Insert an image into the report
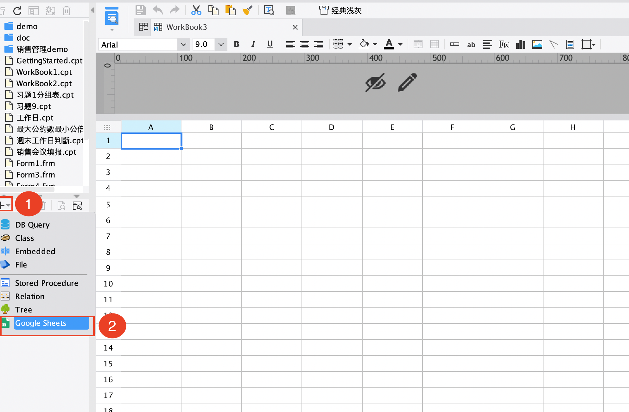Image resolution: width=629 pixels, height=412 pixels. click(x=537, y=44)
